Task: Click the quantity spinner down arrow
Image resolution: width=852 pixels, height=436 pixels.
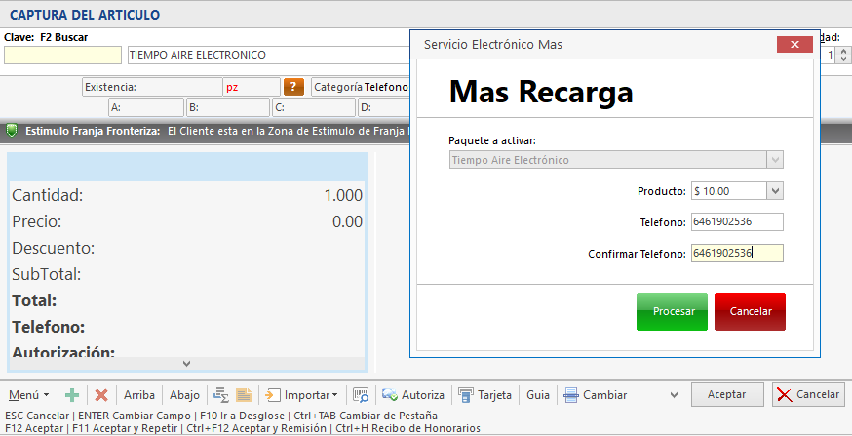Action: click(x=843, y=59)
